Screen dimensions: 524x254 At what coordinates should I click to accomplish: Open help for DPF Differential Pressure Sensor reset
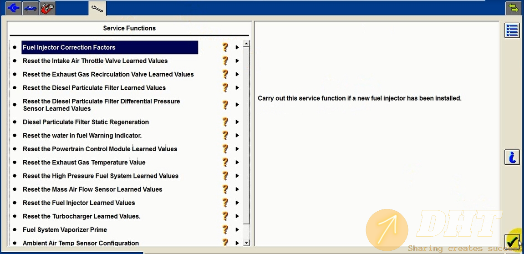pos(225,105)
